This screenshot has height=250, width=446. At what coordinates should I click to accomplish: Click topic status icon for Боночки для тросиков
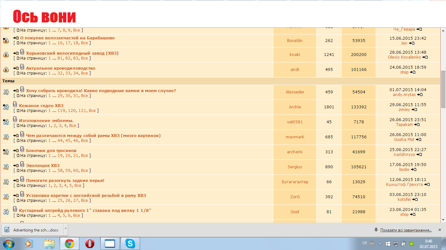click(x=6, y=152)
